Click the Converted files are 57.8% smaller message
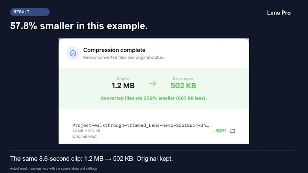This screenshot has width=308, height=173. point(154,98)
